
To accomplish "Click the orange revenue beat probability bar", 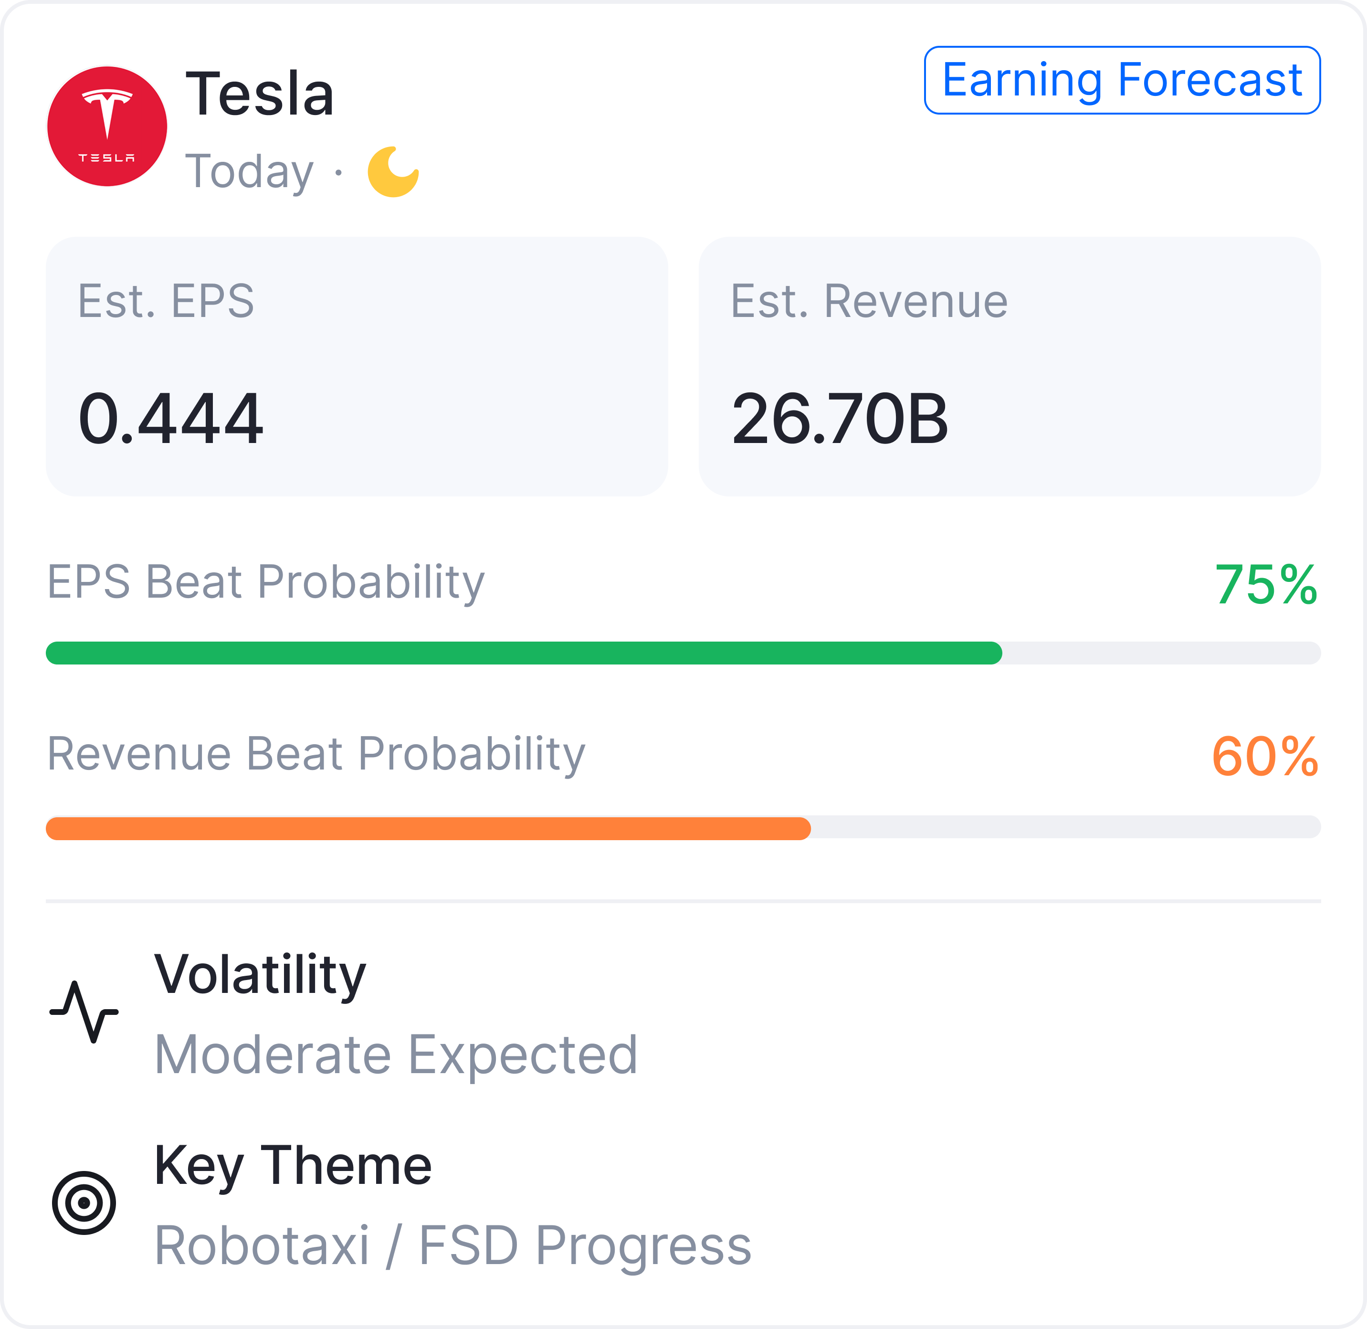I will [x=428, y=828].
